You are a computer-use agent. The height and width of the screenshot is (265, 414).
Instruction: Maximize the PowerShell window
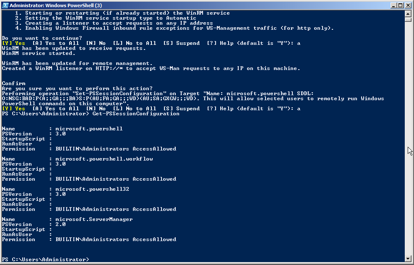401,5
